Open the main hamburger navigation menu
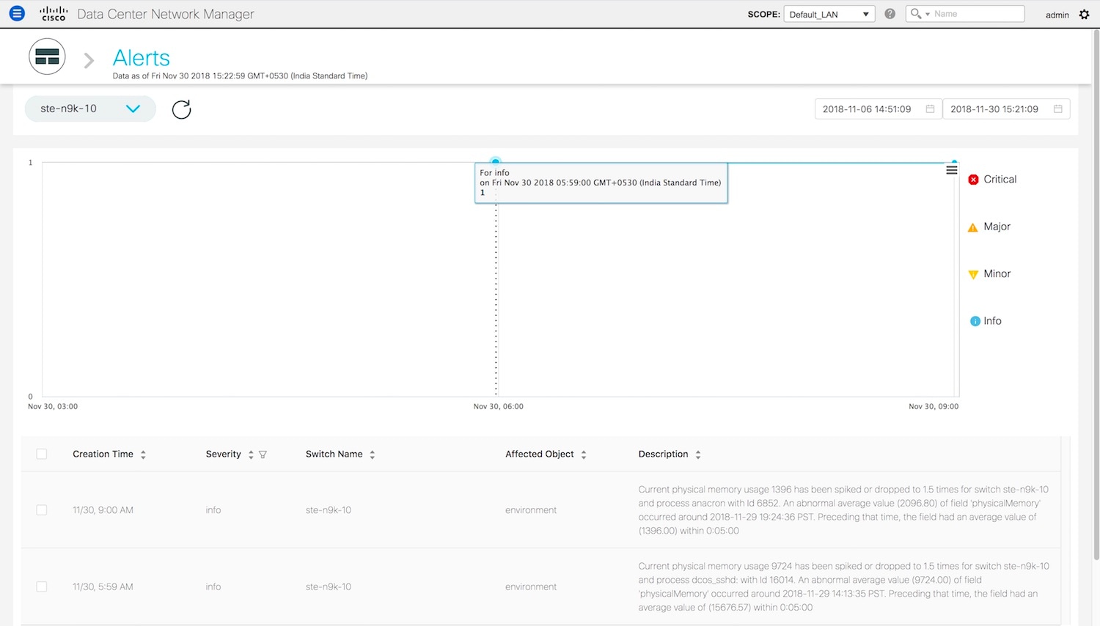Image resolution: width=1100 pixels, height=626 pixels. click(17, 13)
